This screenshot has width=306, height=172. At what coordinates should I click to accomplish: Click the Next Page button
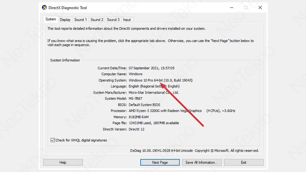[160, 162]
